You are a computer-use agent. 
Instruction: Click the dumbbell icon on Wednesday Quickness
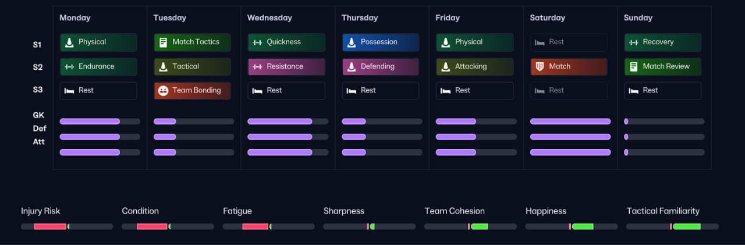tap(257, 42)
